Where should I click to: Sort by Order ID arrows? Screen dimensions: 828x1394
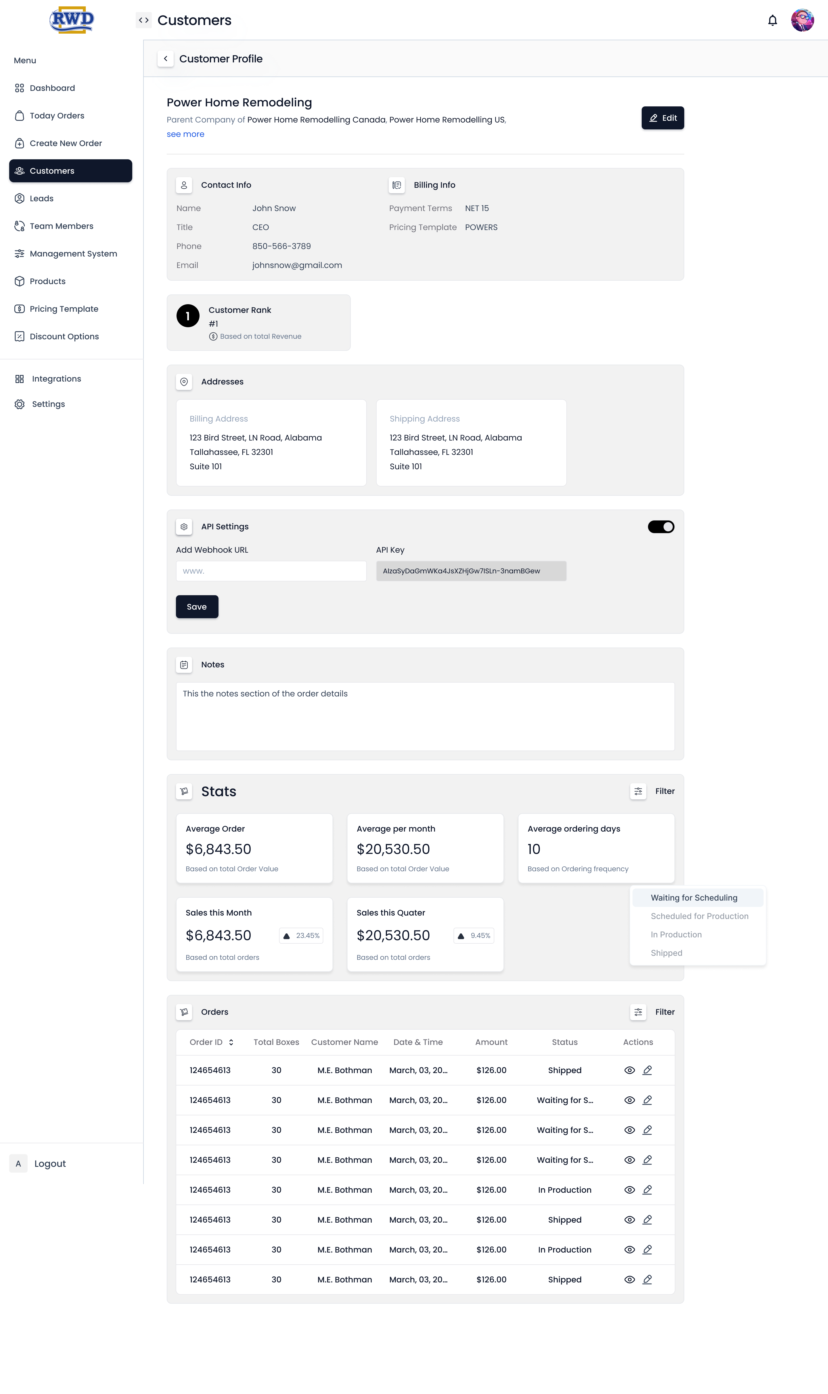tap(231, 1042)
